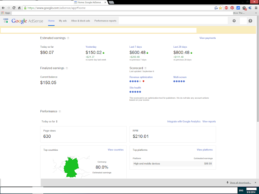Close the downloads bar
This screenshot has height=194, width=259.
(255, 182)
